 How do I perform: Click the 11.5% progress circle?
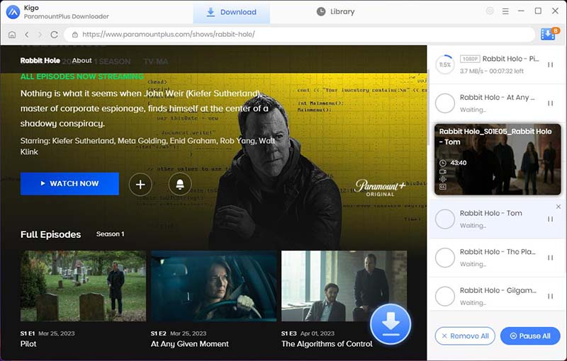coord(445,64)
